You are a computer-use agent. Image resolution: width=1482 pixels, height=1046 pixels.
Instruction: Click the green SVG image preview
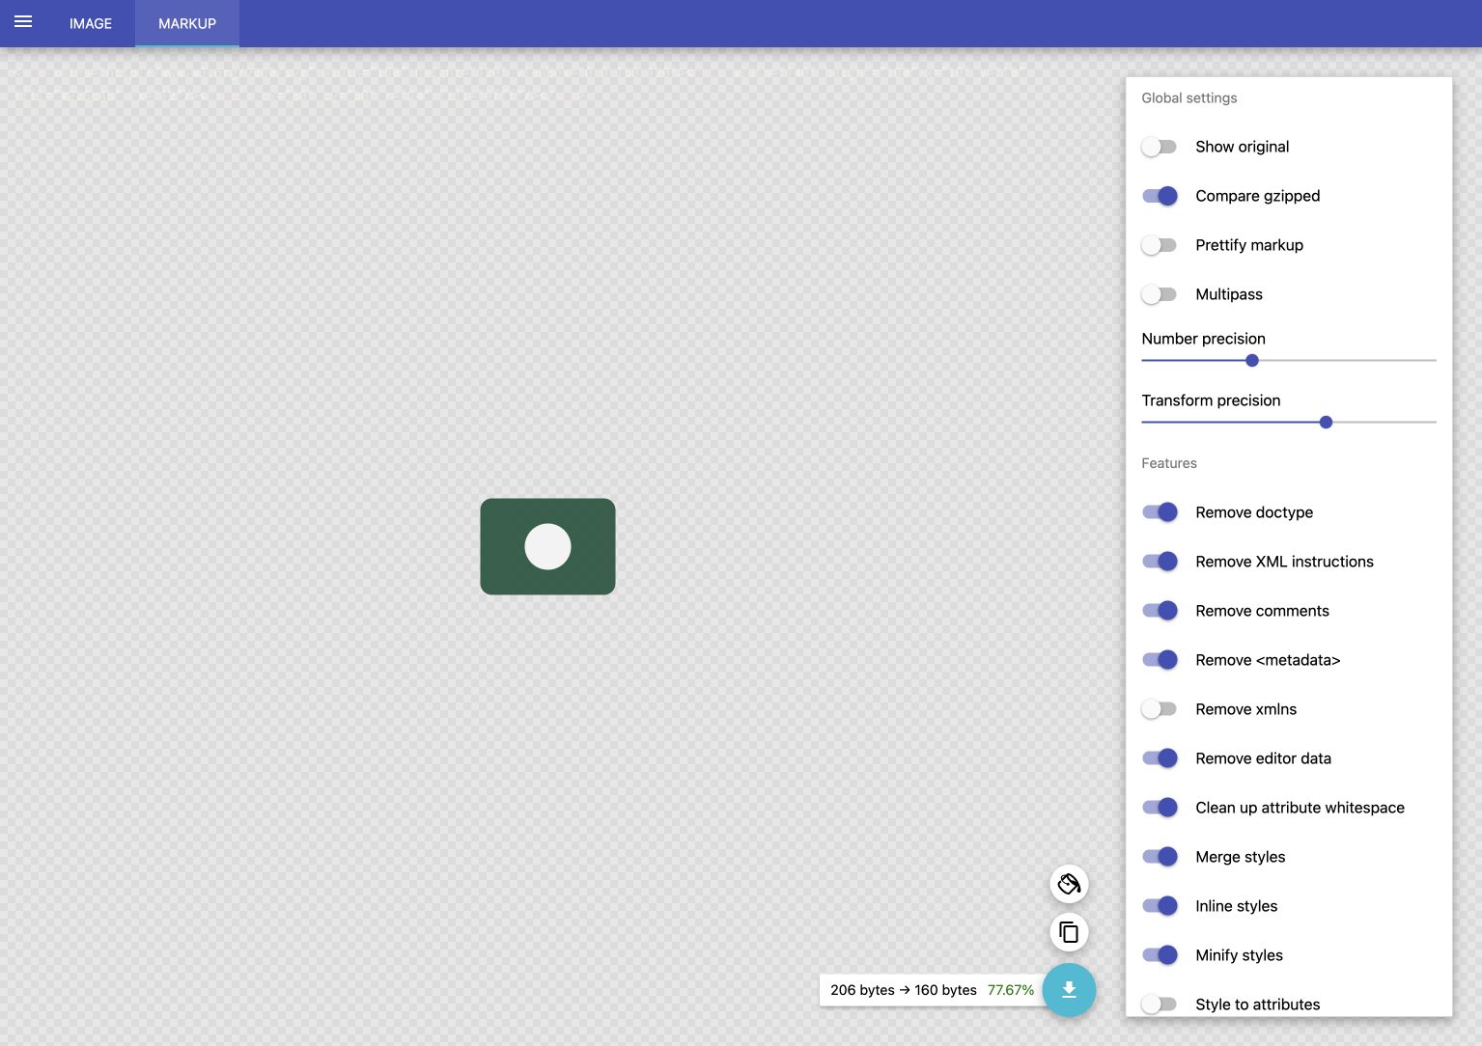(x=547, y=546)
